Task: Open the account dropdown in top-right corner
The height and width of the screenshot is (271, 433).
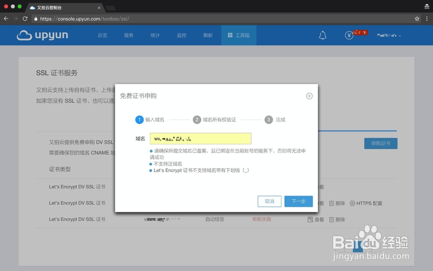Action: 388,35
